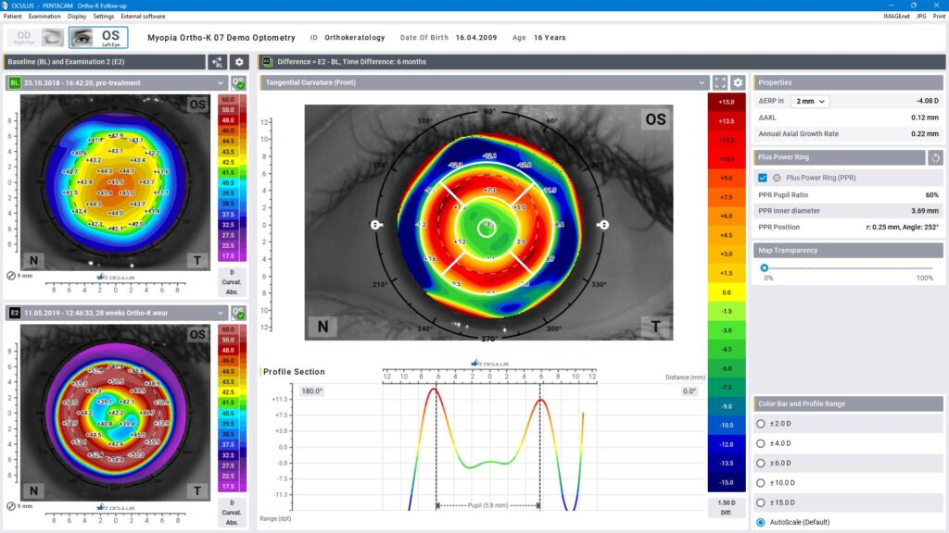
Task: Click the Color Bar and Profile Range header
Action: (848, 403)
